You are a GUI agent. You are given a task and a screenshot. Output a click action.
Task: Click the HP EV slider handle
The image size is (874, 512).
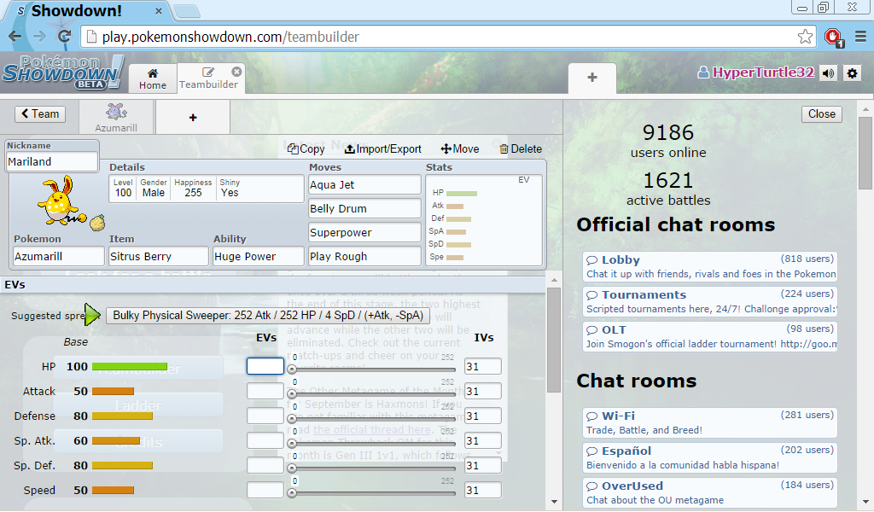pyautogui.click(x=292, y=369)
